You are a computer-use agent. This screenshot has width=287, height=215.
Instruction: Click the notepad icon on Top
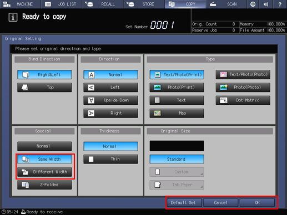pos(24,88)
